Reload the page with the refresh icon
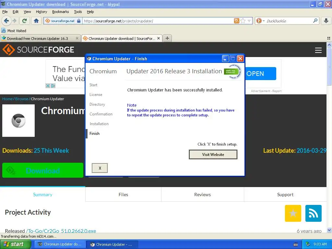Image resolution: width=332 pixels, height=249 pixels. (x=24, y=21)
